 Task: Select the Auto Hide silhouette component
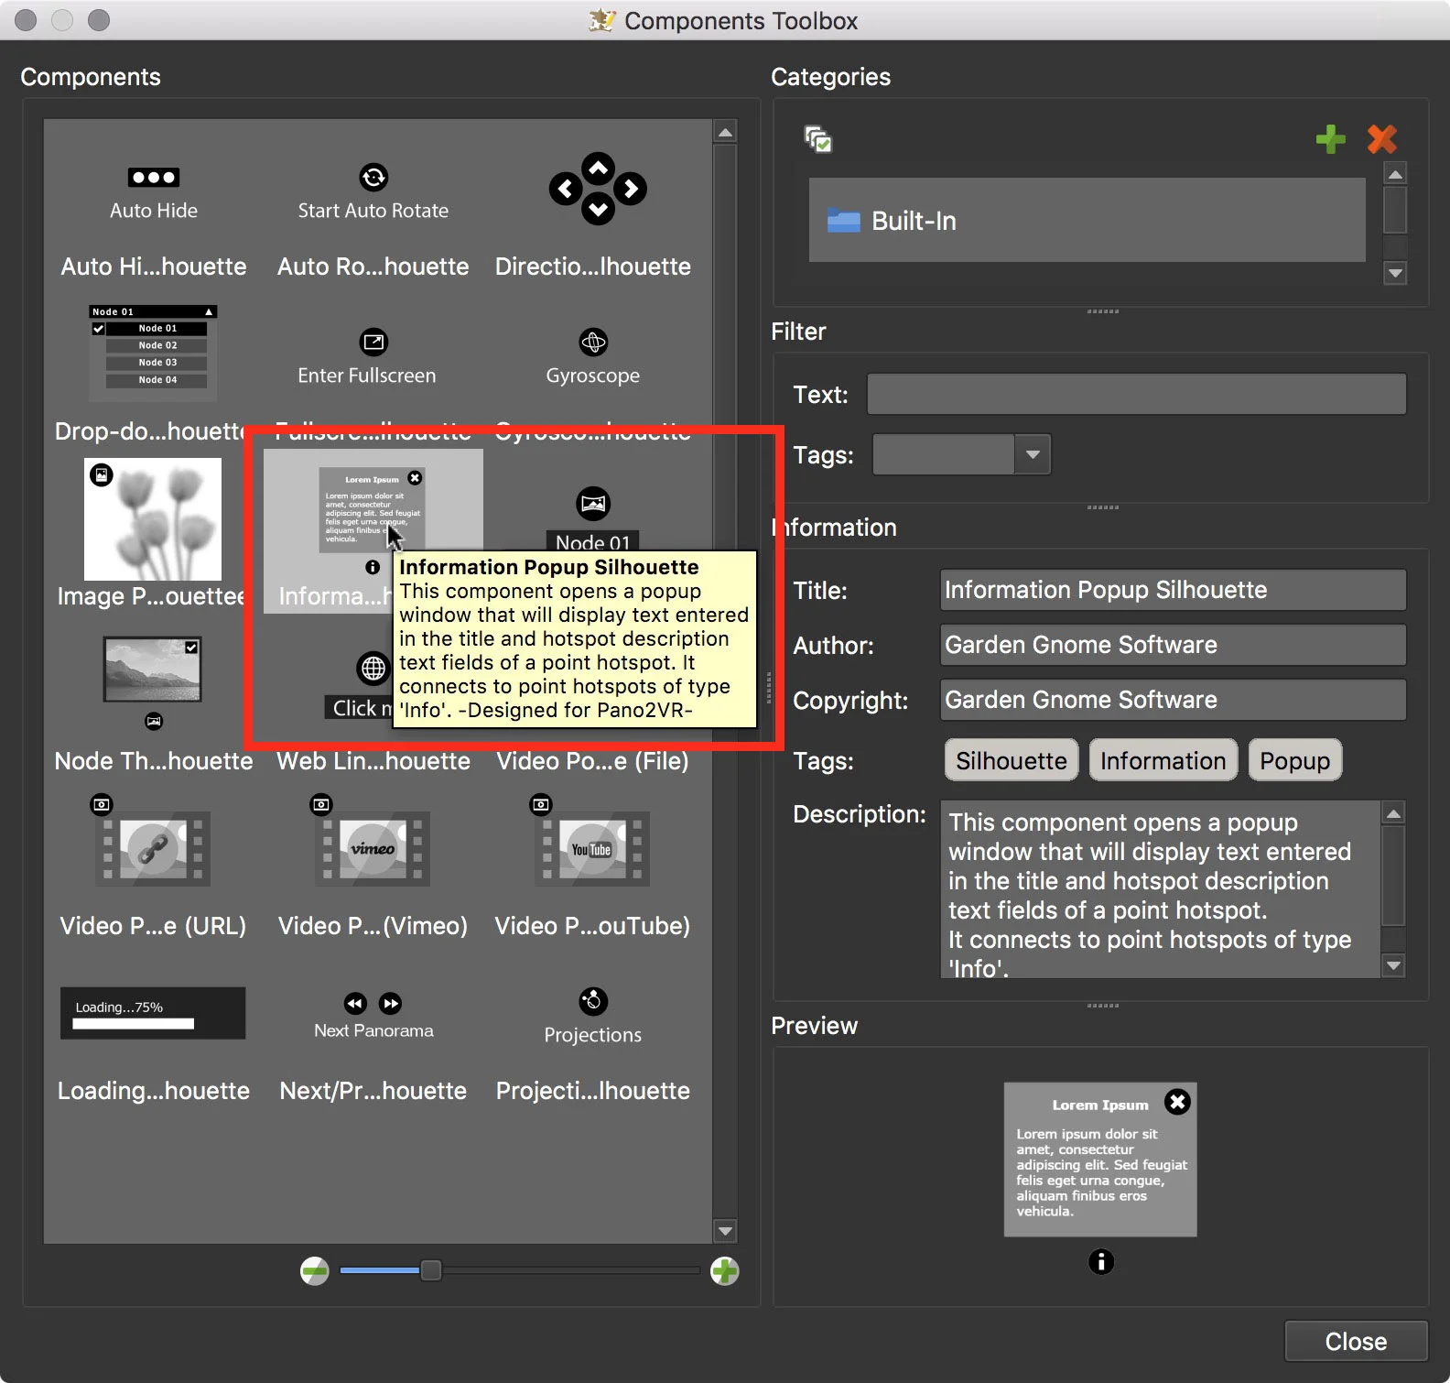pyautogui.click(x=154, y=193)
